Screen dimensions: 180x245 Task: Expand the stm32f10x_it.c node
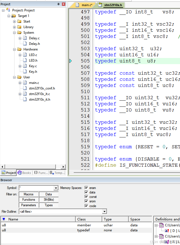pyautogui.click(x=20, y=94)
